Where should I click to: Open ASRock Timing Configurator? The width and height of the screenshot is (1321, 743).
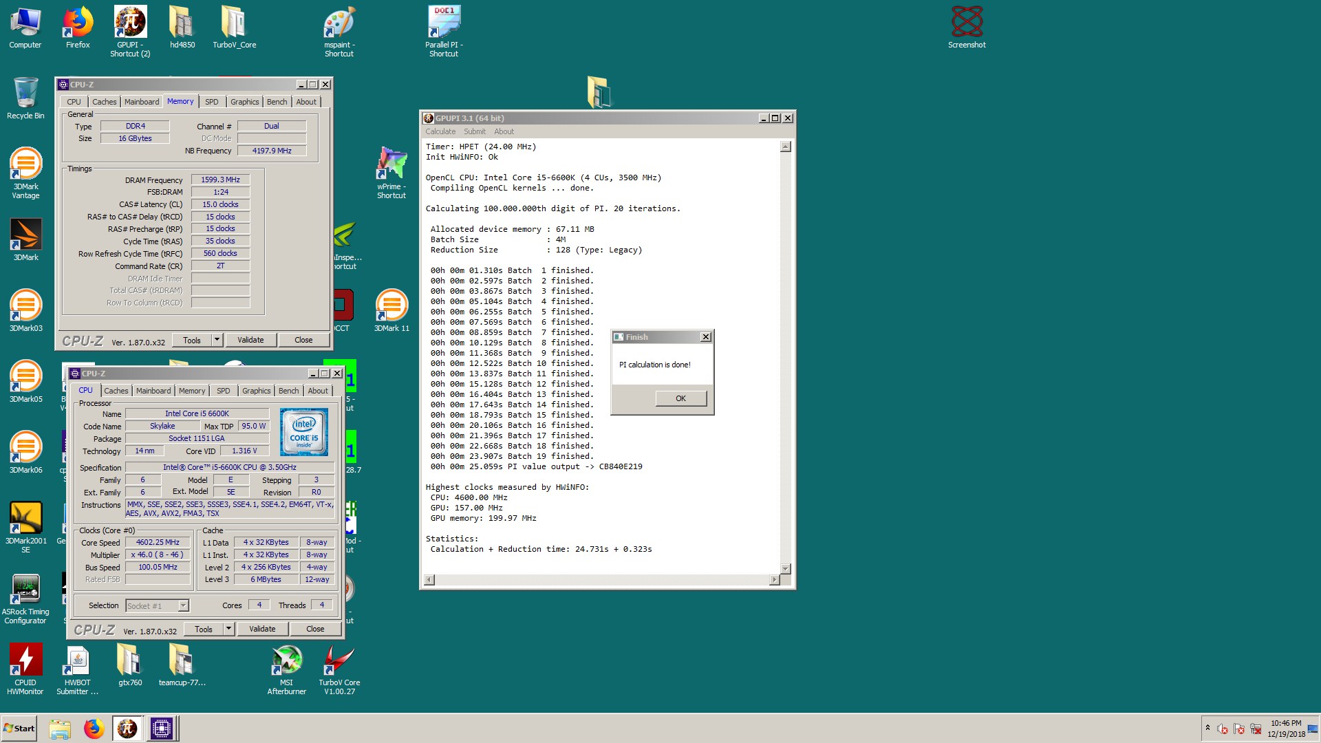point(25,599)
